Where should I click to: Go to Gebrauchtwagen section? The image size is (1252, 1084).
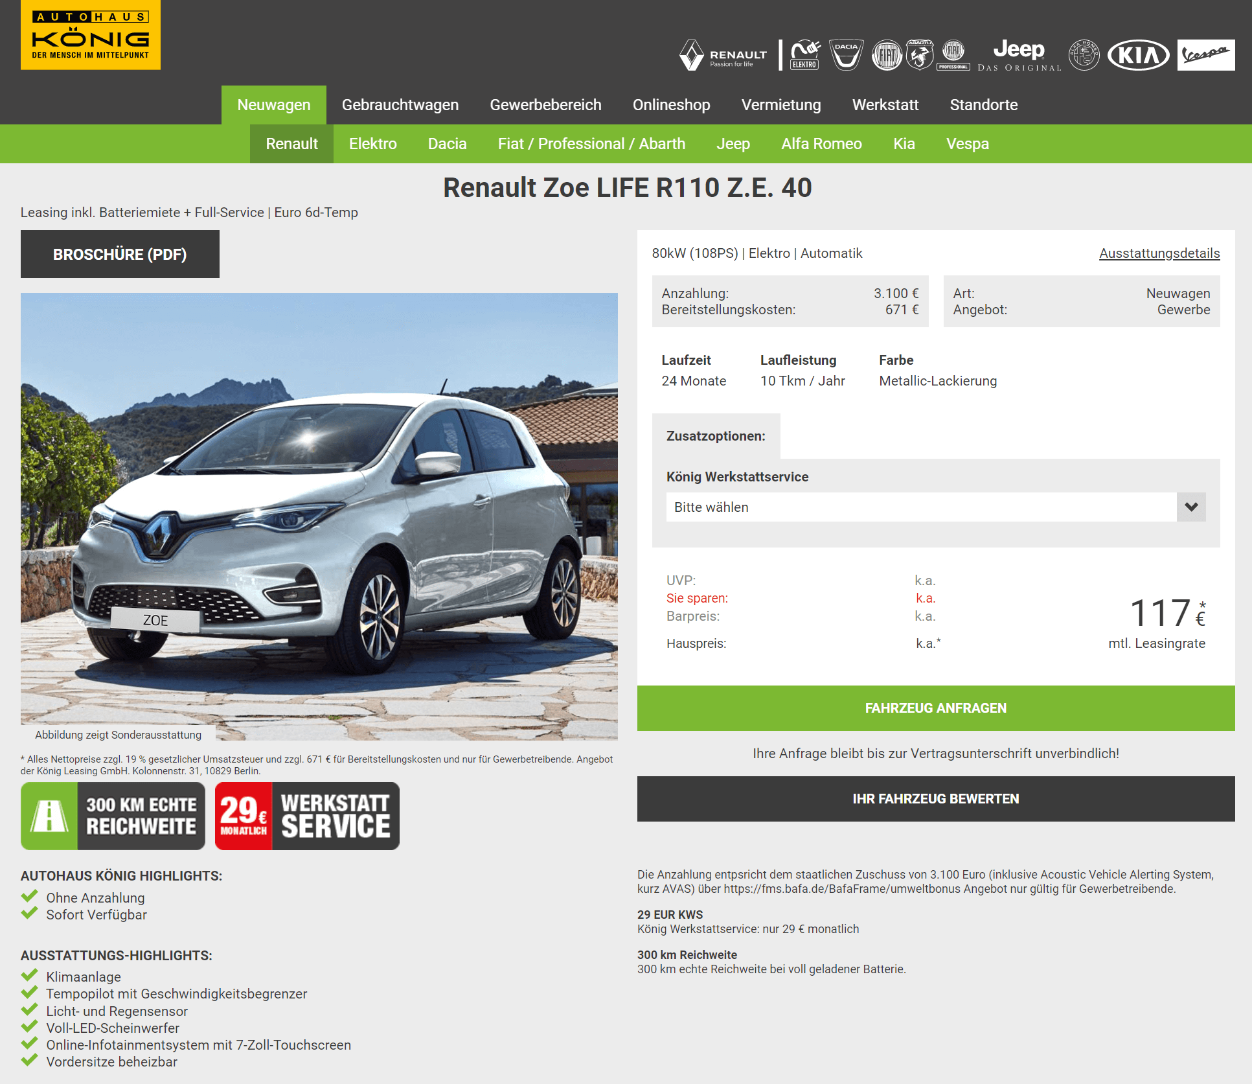point(400,105)
